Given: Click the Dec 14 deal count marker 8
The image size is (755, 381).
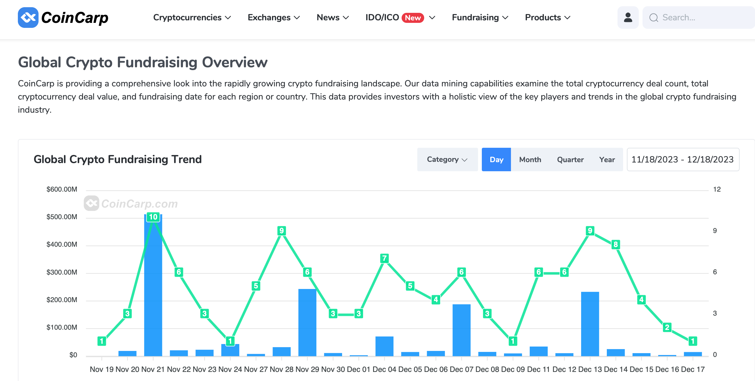Looking at the screenshot, I should click(x=616, y=245).
